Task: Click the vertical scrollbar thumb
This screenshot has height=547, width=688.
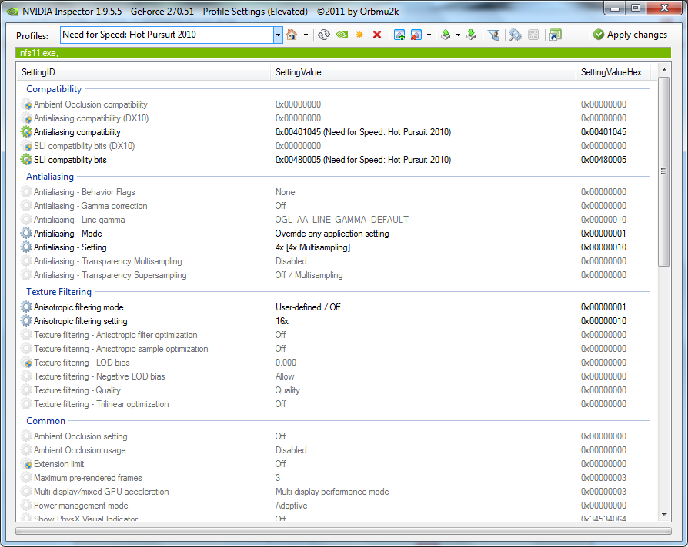Action: click(664, 171)
